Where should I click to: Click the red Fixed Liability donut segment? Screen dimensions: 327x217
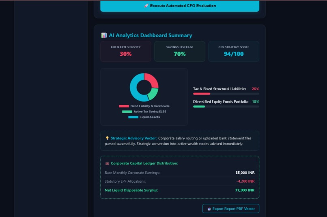pyautogui.click(x=152, y=80)
